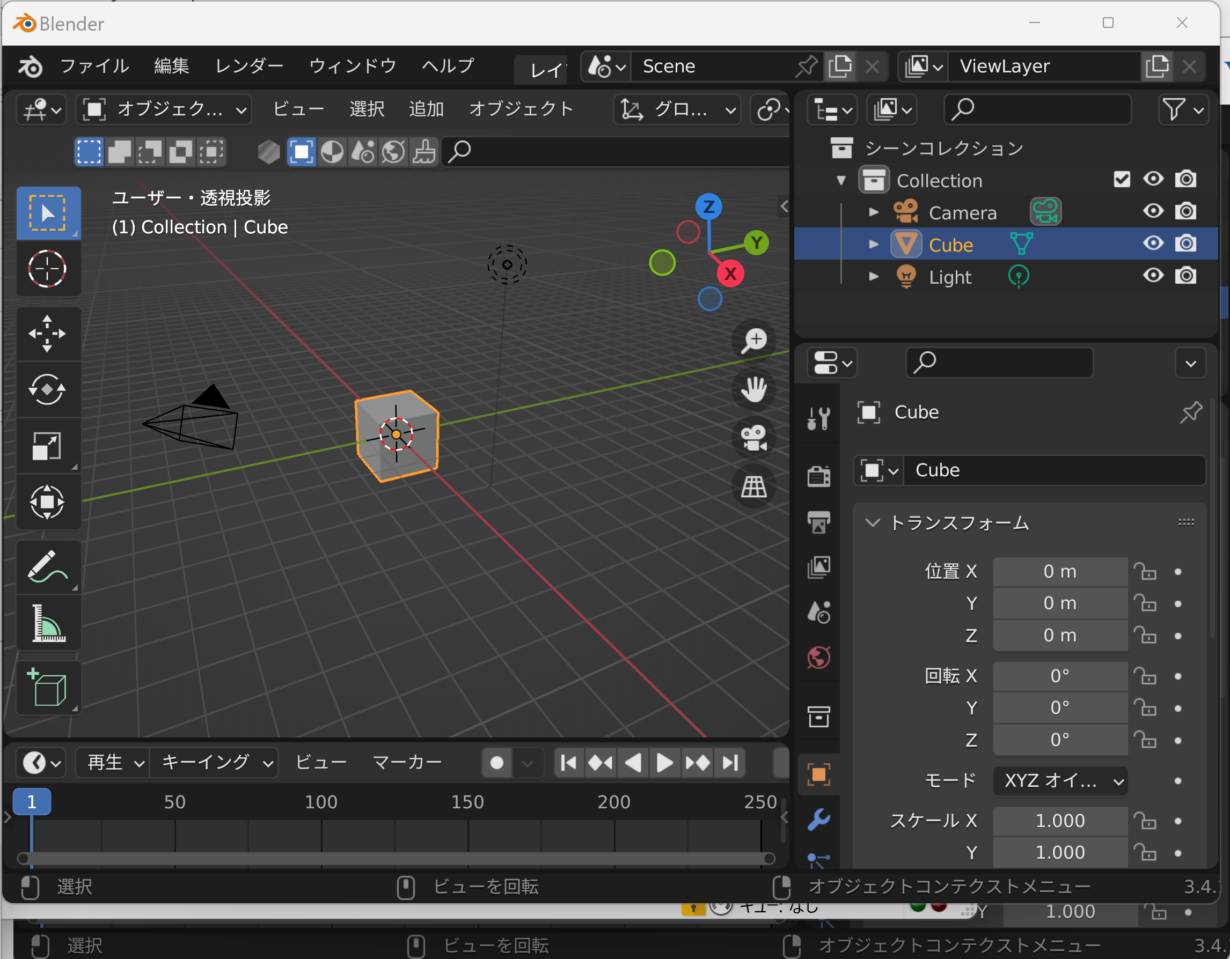Uncheck the Collection exclude checkbox
The image size is (1230, 959).
(x=1121, y=180)
